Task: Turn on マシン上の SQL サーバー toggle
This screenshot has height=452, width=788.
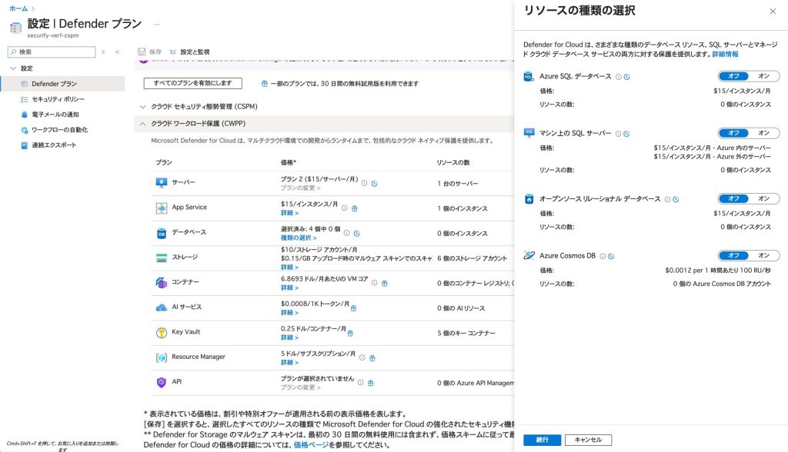Action: click(x=763, y=133)
